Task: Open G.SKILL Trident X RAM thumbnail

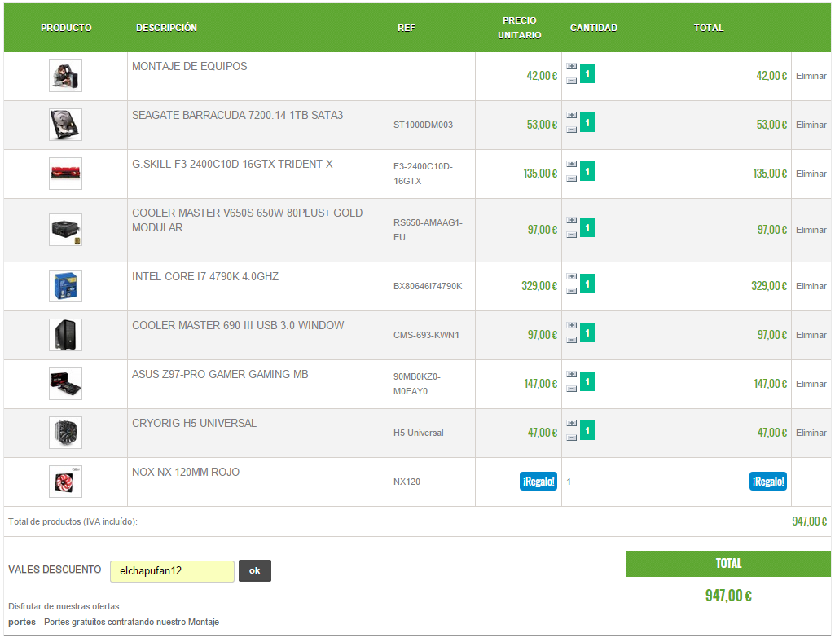Action: click(x=65, y=174)
